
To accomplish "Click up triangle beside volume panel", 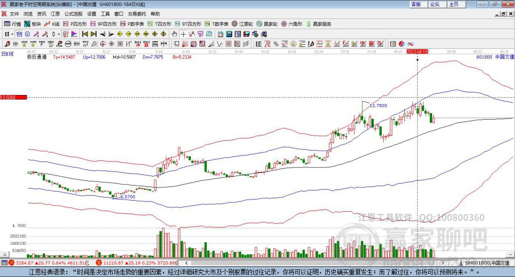I will point(5,254).
